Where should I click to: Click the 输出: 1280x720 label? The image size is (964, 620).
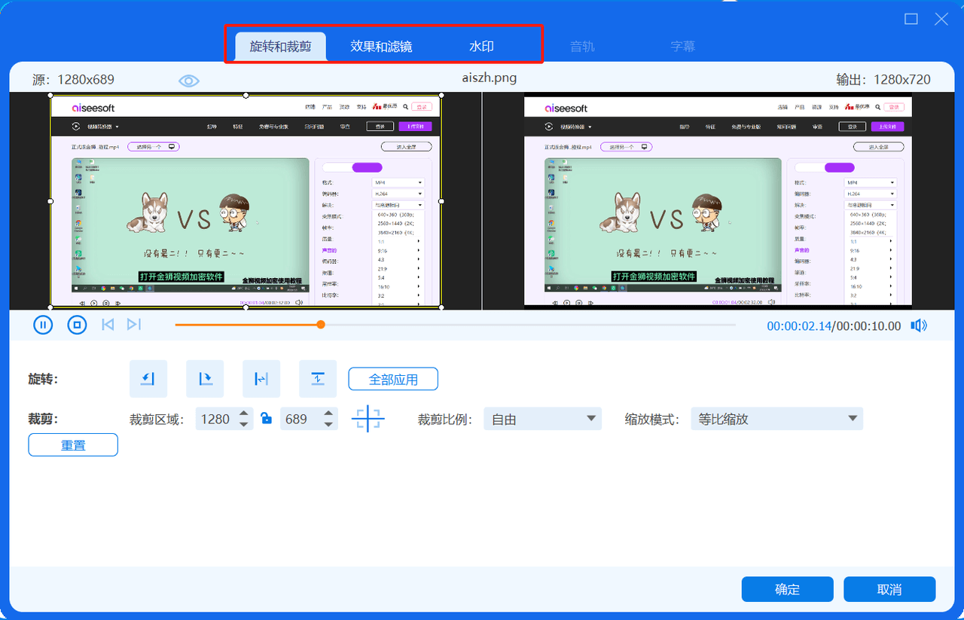pos(883,79)
